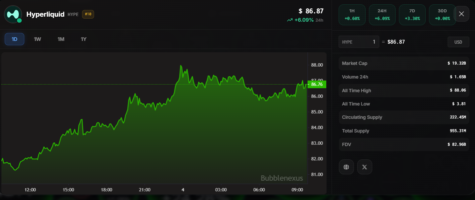Click the $ 82.96B FDV value
This screenshot has width=475, height=200.
pyautogui.click(x=457, y=144)
